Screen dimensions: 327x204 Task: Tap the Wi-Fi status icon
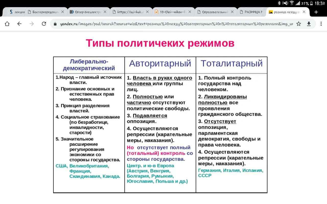coord(292,3)
